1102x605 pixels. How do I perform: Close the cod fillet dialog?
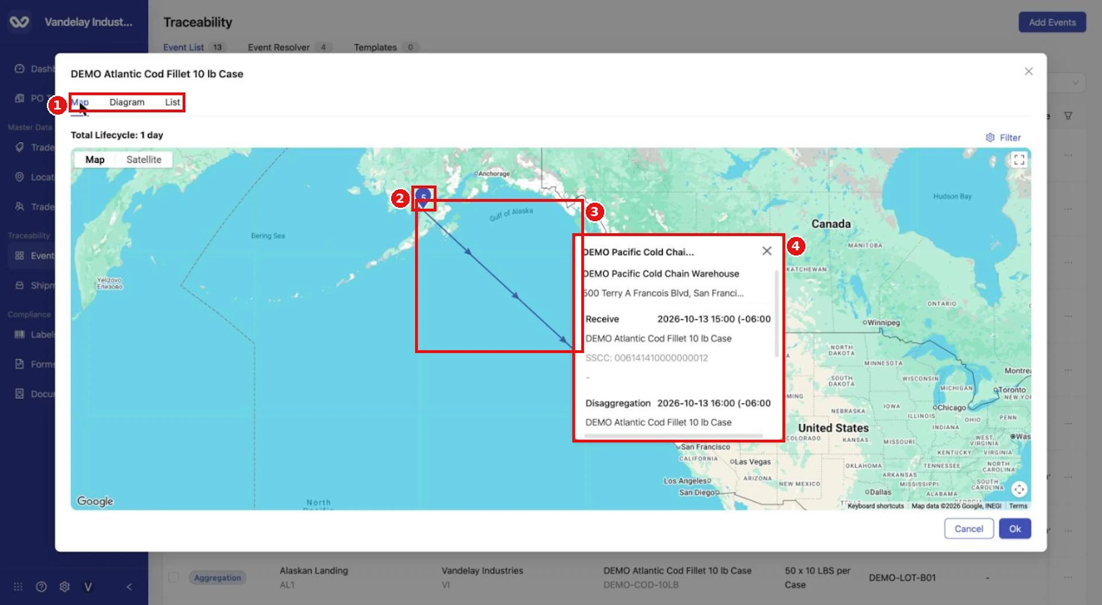(1029, 71)
